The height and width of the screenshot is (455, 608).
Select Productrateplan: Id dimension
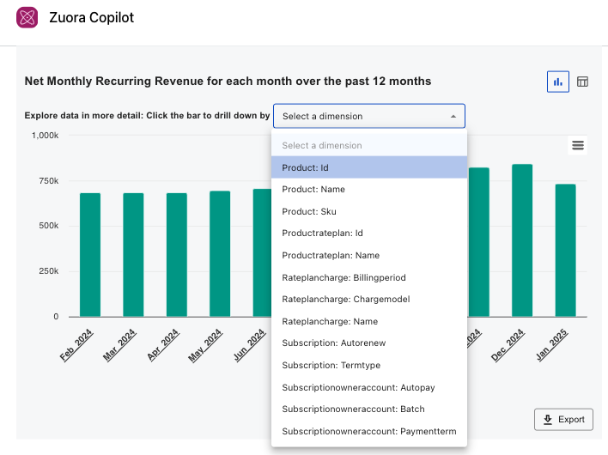tap(369, 233)
